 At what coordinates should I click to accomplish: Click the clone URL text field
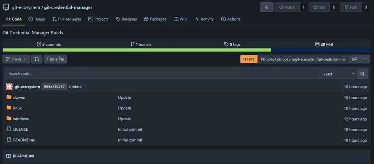pyautogui.click(x=303, y=59)
